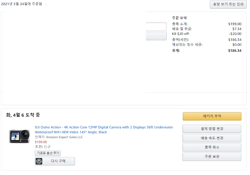
Task: Open the DJI Osmo Action camera thumbnail
Action: tap(19, 137)
